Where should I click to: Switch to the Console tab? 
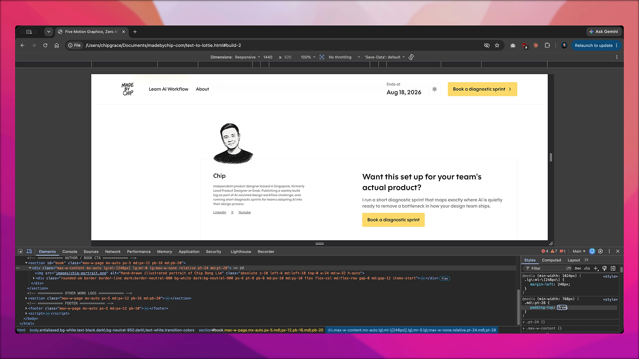coord(70,252)
